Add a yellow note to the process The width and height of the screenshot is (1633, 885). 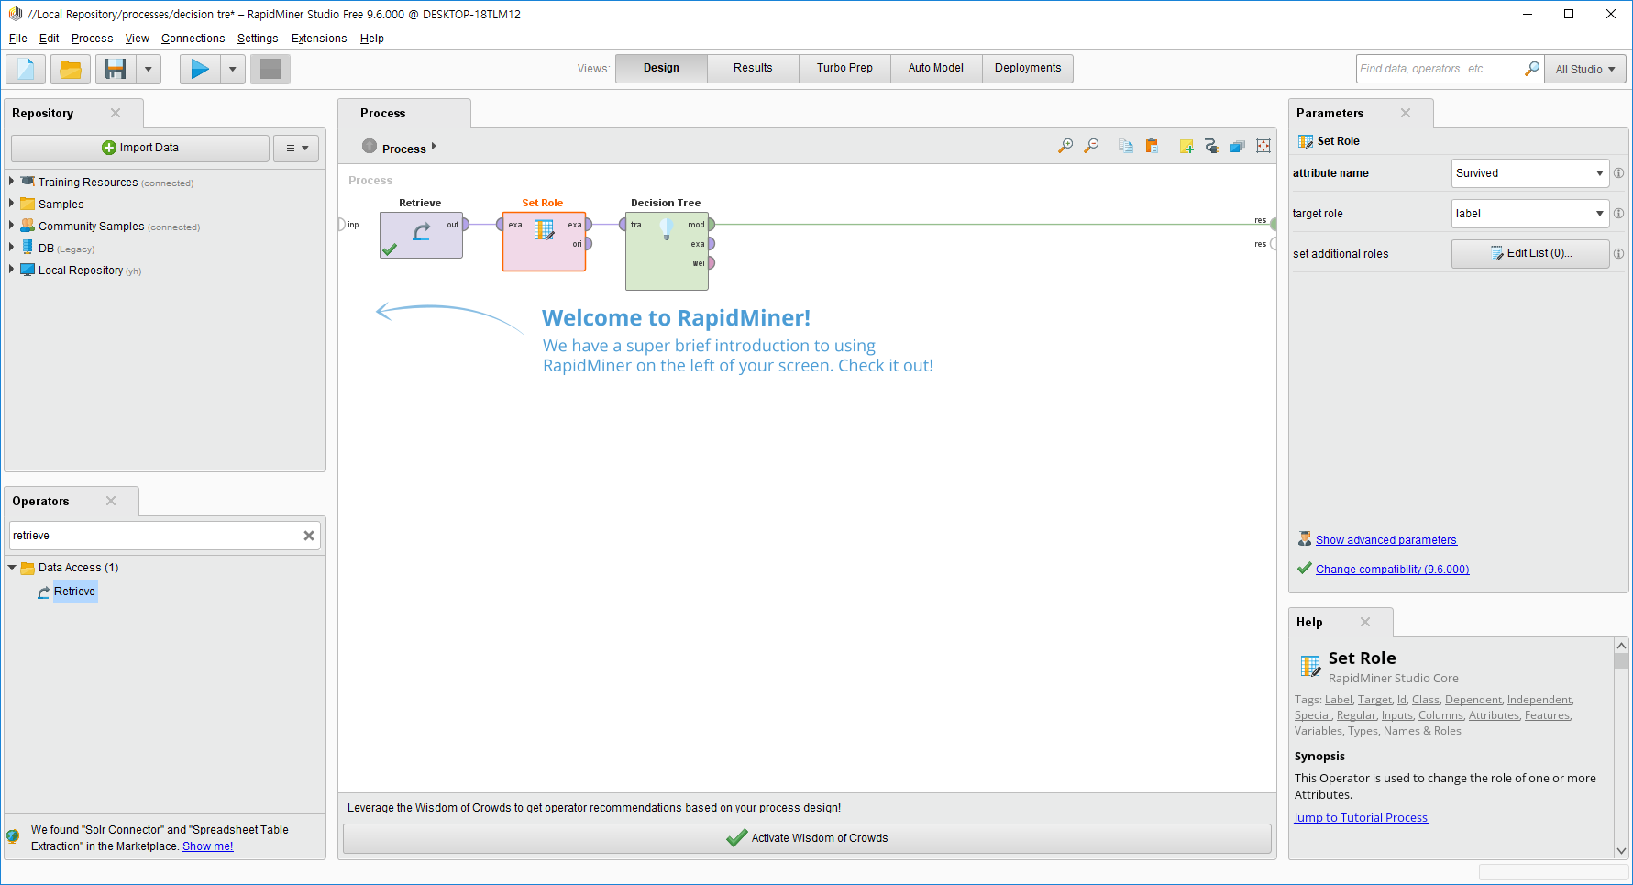point(1186,146)
